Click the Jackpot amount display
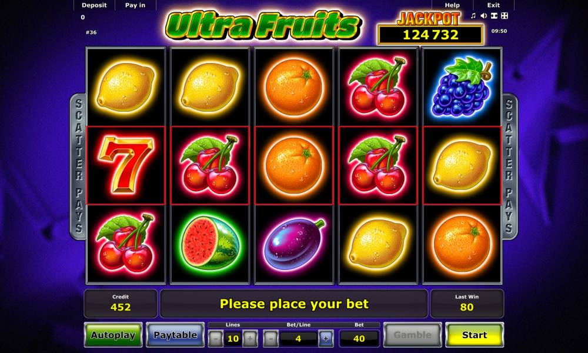Screen dimensions: 588x353 coord(430,35)
